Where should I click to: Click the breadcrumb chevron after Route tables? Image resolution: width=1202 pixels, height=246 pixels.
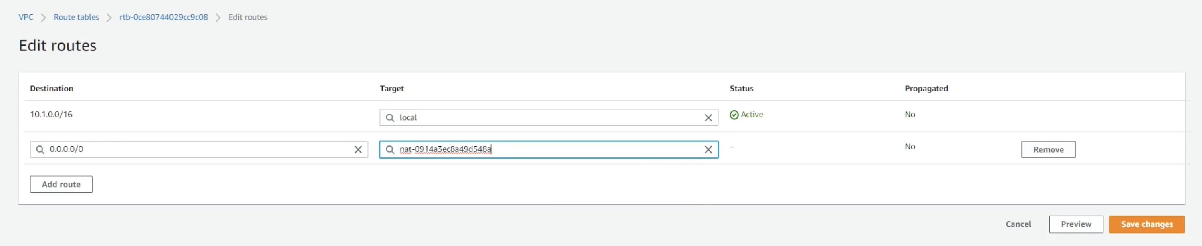(109, 18)
